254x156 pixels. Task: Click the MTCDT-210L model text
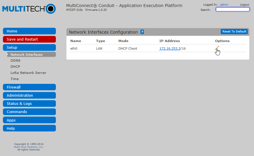tap(74, 10)
